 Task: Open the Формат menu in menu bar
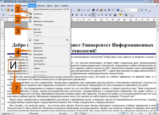[32, 6]
